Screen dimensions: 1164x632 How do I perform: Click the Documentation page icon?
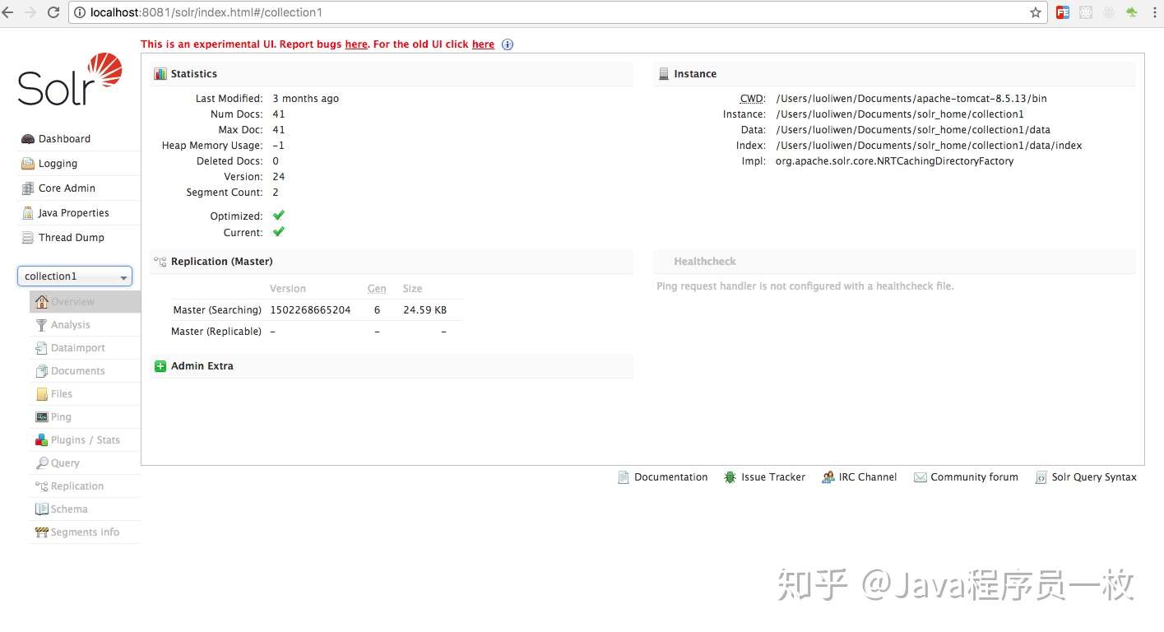click(624, 477)
